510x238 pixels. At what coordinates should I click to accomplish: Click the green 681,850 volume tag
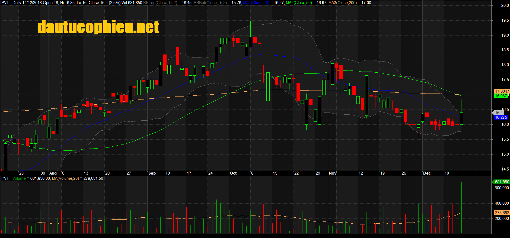coord(501,182)
